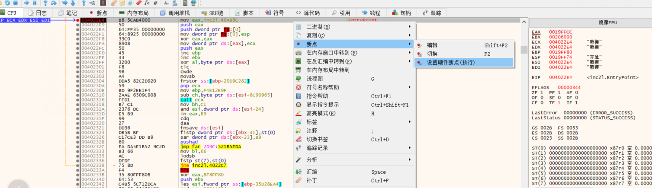Open the 线程 tab
The width and height of the screenshot is (652, 188).
coord(371,13)
